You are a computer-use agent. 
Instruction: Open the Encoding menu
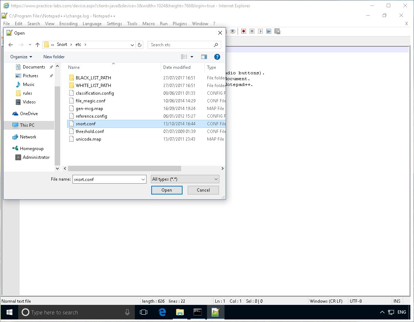pos(69,24)
